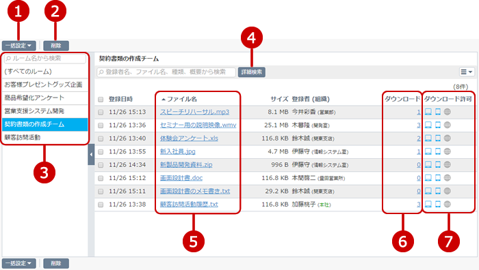Check the box for スピーチリハーサル.mp3 row
The image size is (479, 270).
(101, 112)
